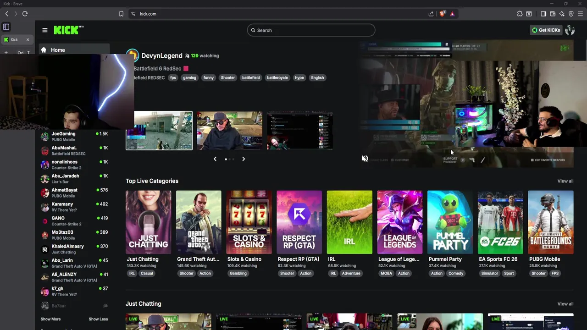Viewport: 587px width, 330px height.
Task: Open the user profile avatar menu
Action: pyautogui.click(x=570, y=30)
